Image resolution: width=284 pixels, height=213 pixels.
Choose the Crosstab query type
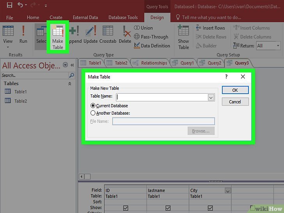[x=108, y=34]
